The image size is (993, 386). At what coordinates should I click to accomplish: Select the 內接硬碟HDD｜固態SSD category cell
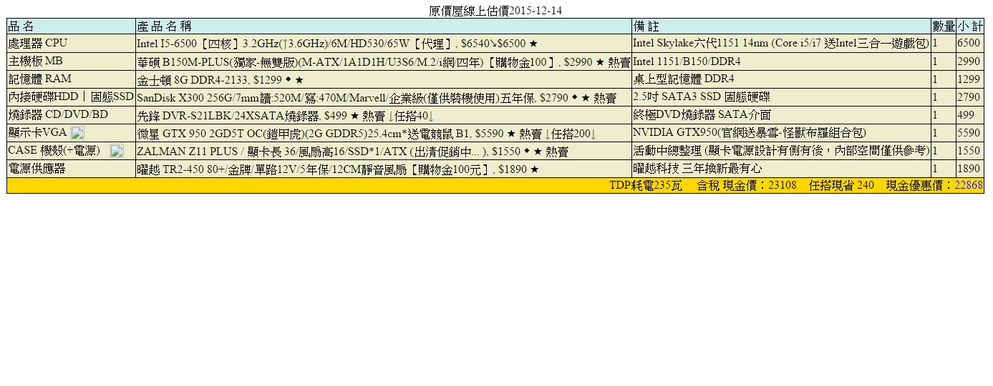(x=71, y=96)
